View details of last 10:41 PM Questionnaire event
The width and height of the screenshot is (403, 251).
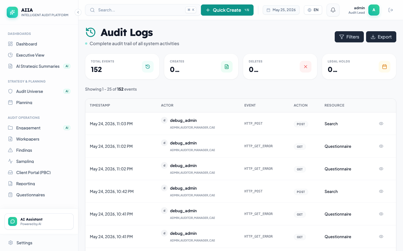(381, 236)
